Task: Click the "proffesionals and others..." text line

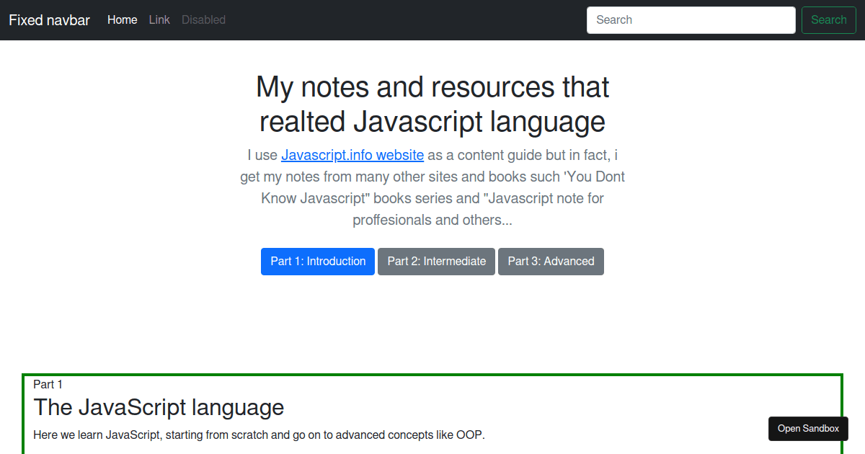Action: pos(432,220)
